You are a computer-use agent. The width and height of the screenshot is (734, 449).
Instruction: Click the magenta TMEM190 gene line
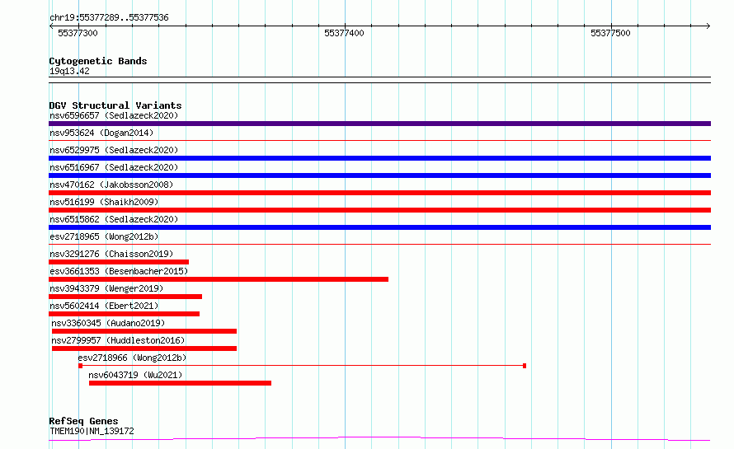click(x=379, y=439)
